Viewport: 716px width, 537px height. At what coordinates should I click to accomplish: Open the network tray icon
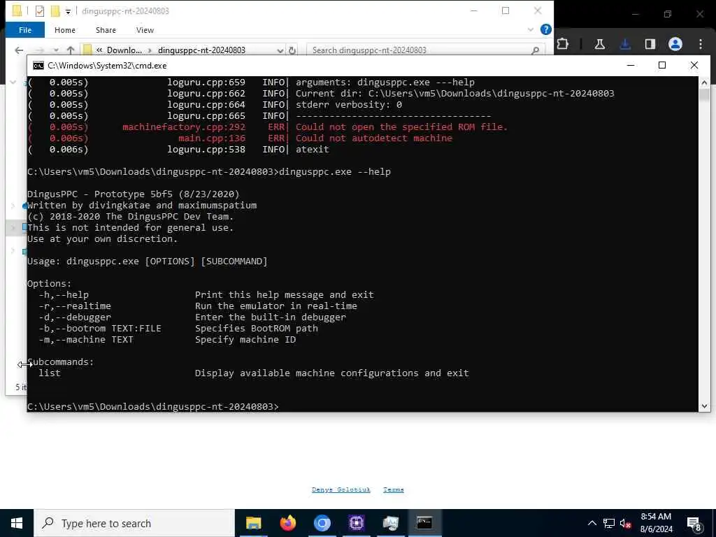click(609, 523)
